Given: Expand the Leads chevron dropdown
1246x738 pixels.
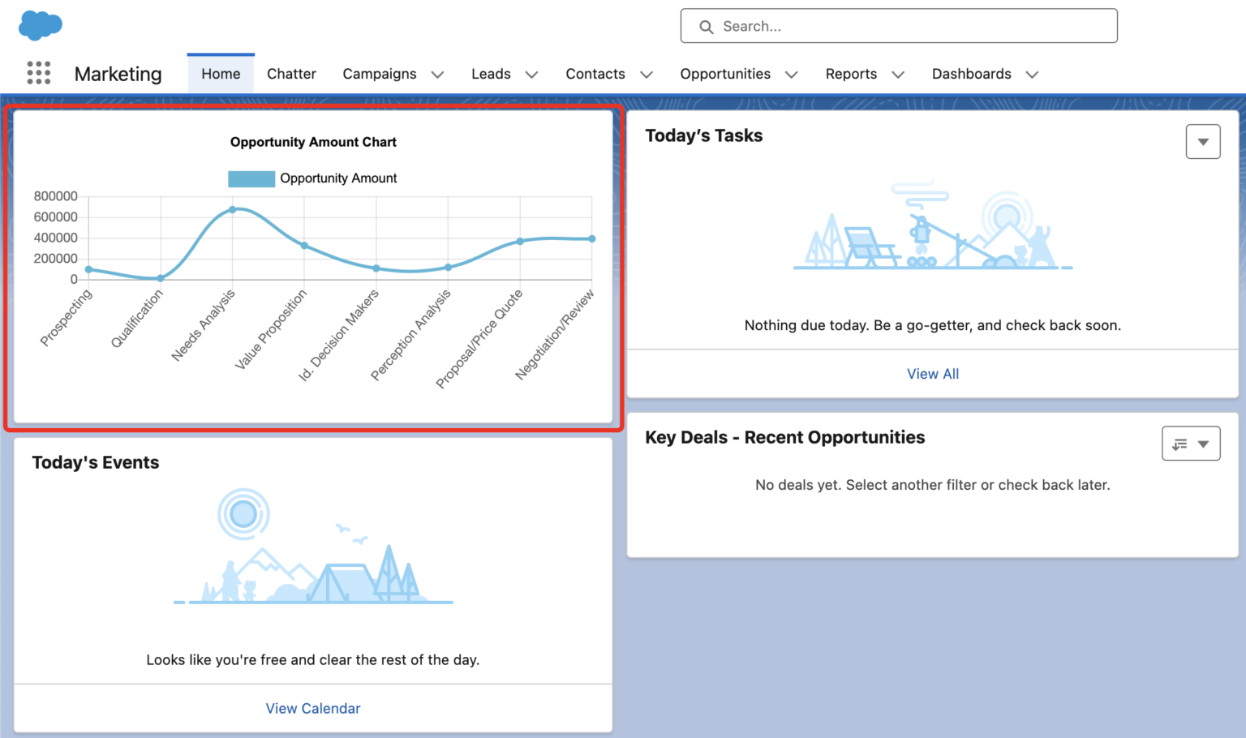Looking at the screenshot, I should click(x=532, y=75).
